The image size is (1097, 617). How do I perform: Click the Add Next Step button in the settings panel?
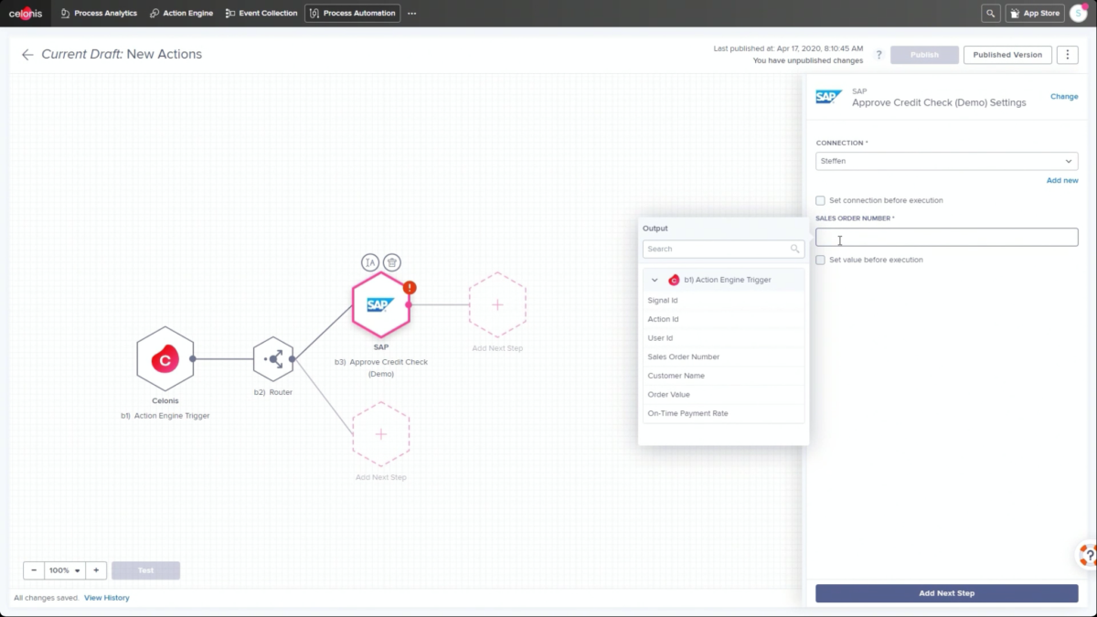[x=946, y=592]
